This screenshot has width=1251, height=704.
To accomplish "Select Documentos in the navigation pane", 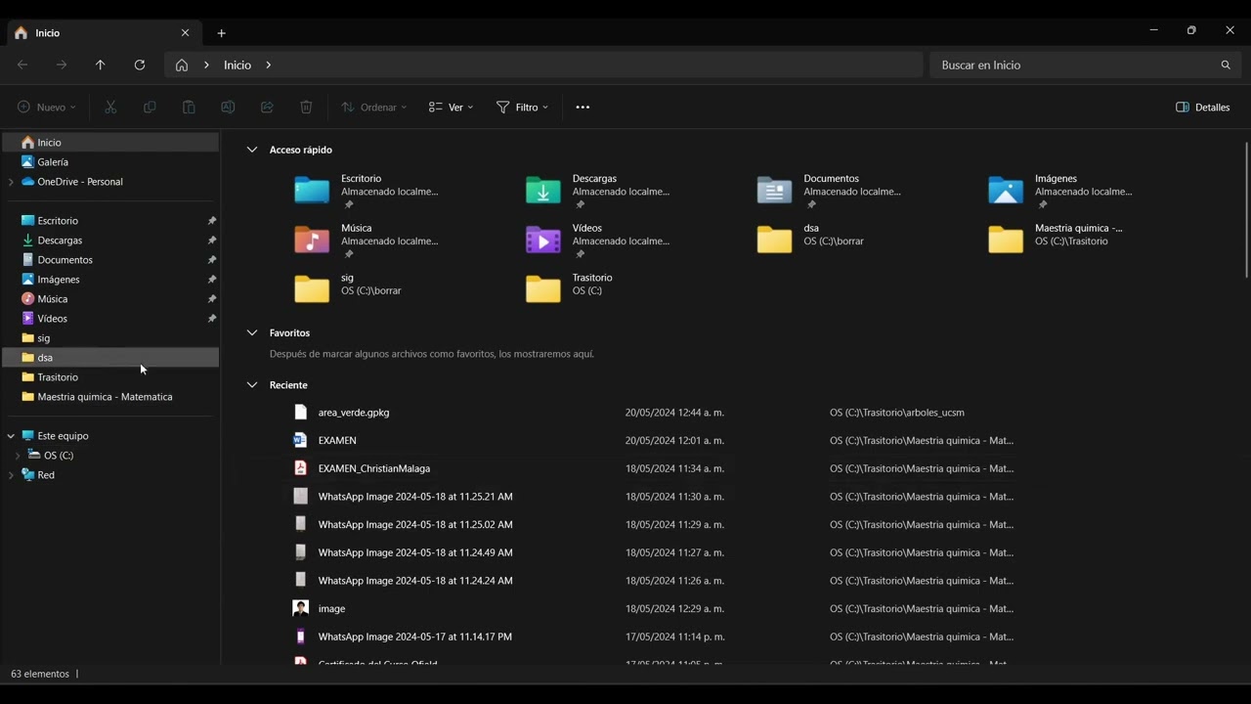I will click(x=110, y=260).
